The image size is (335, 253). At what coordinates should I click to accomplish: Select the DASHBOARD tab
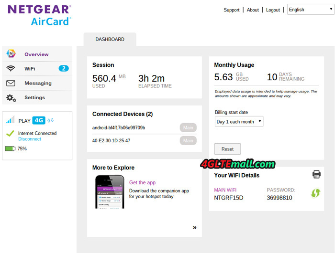tap(110, 40)
